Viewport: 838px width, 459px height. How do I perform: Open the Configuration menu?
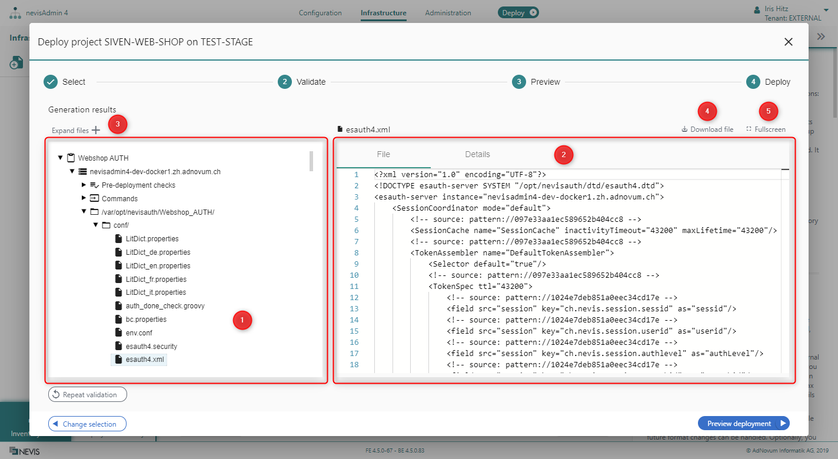(320, 13)
